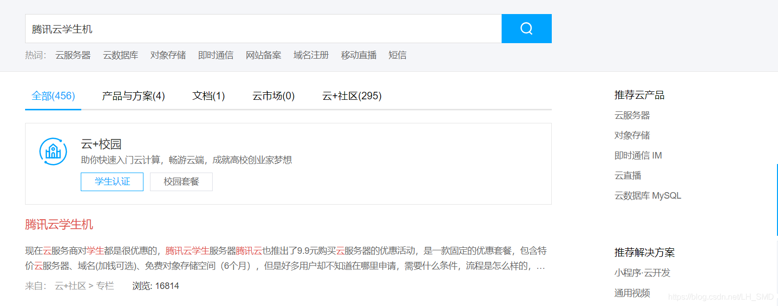Click the 云+社区 breadcrumb link

[69, 285]
